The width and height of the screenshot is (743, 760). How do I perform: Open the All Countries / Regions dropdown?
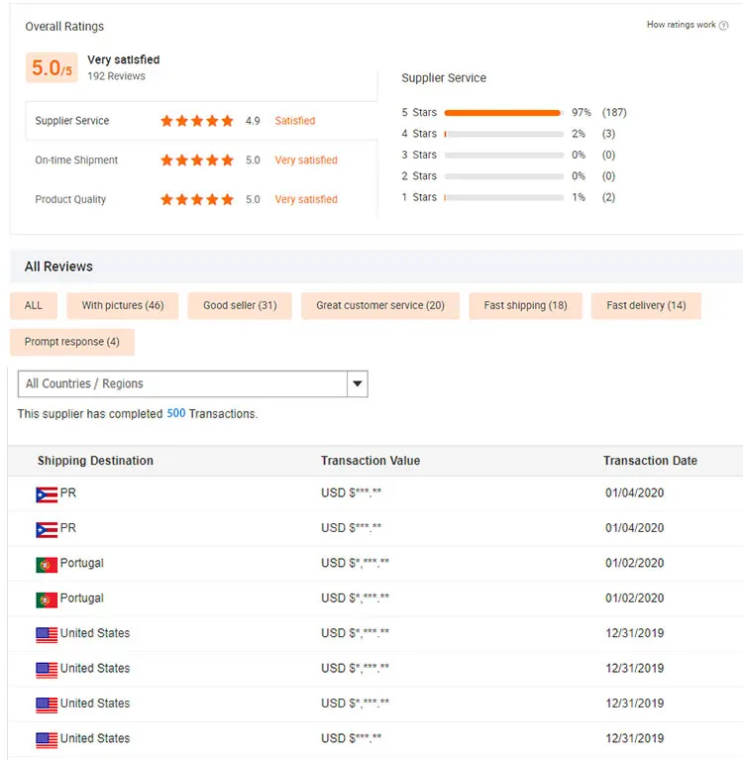(x=183, y=384)
